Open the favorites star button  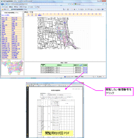tap(5, 9)
